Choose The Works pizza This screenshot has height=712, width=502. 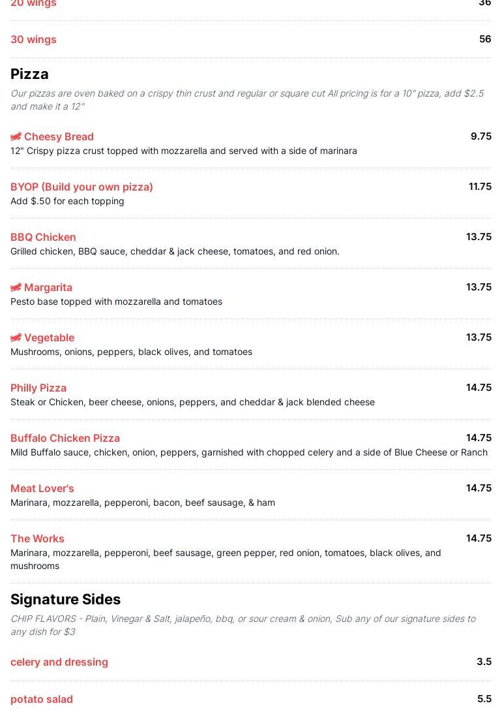point(37,539)
